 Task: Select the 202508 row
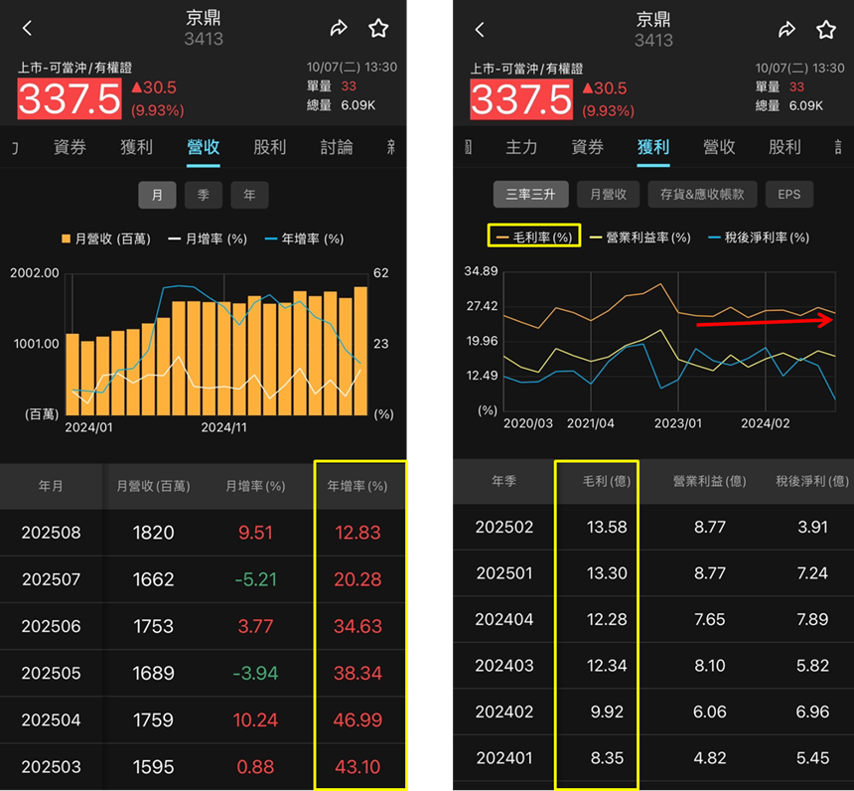tap(204, 533)
